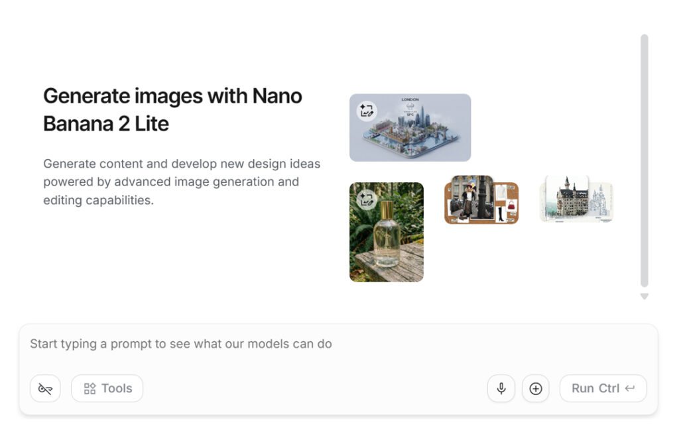679x440 pixels.
Task: Click the scrollbar down arrow
Action: click(645, 296)
